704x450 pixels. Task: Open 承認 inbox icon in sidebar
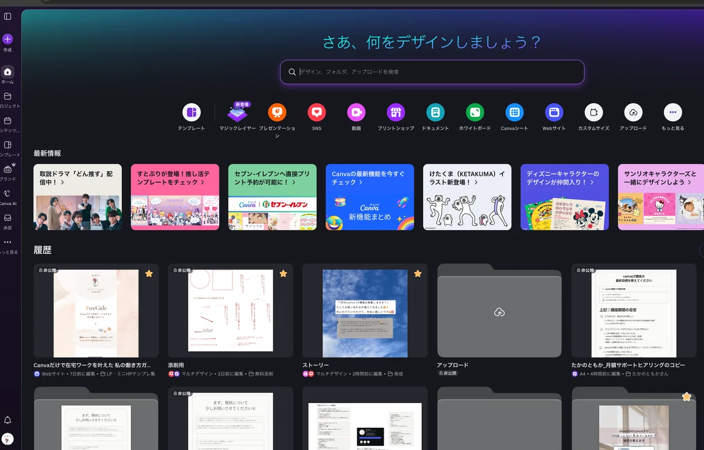(x=8, y=217)
